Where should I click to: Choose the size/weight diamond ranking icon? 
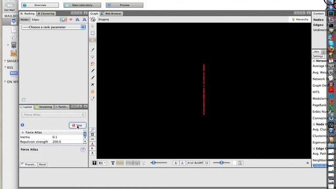tap(70, 19)
